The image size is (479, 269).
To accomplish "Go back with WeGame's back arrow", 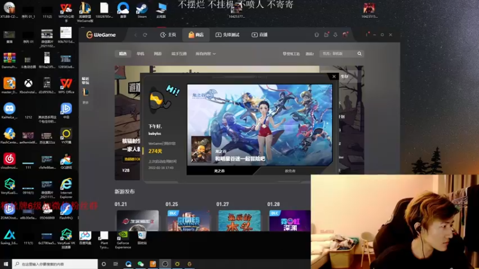I will point(136,35).
